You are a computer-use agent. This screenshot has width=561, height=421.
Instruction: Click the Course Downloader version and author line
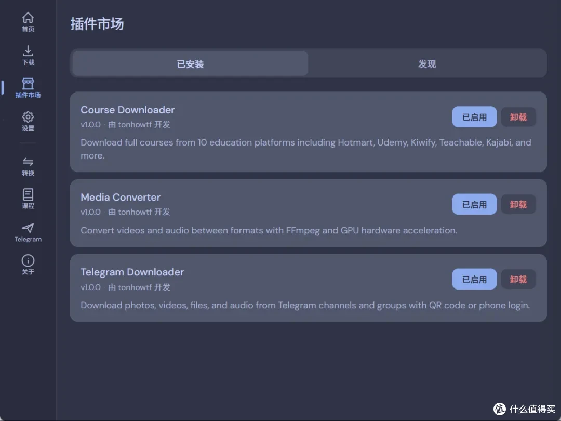pos(125,124)
